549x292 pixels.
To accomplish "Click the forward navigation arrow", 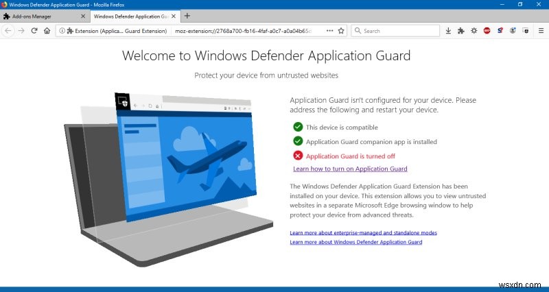I will click(x=21, y=31).
